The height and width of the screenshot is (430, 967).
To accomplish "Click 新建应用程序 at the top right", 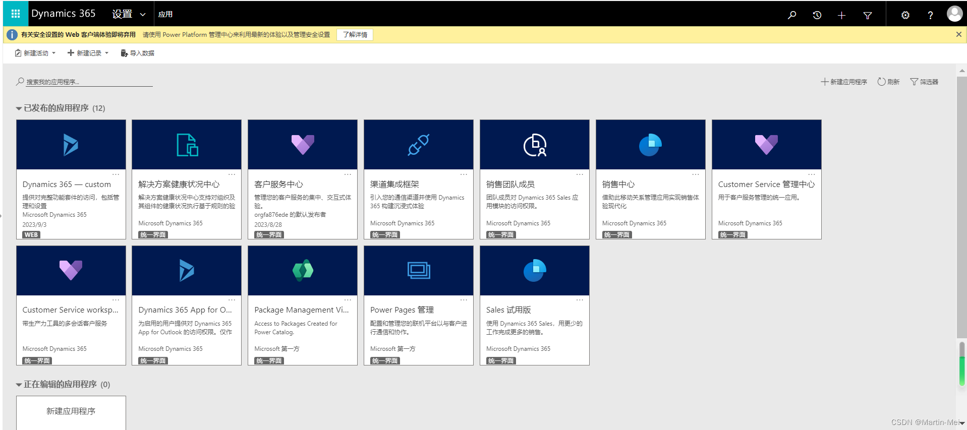I will (844, 82).
